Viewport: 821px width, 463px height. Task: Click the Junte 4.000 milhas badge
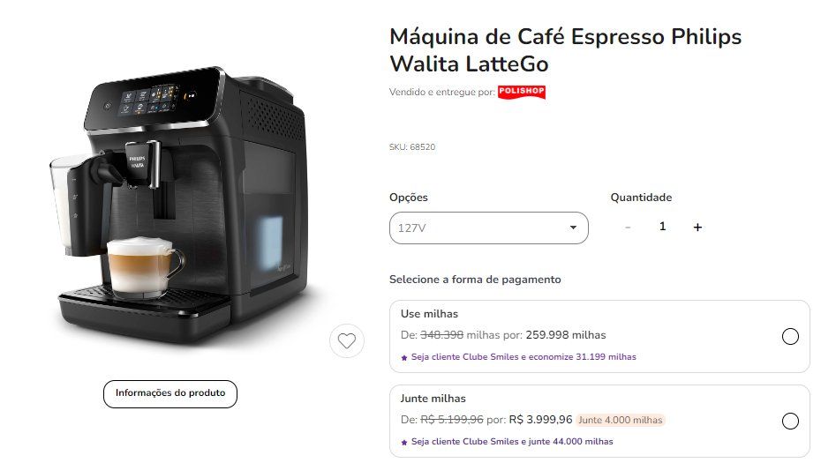pyautogui.click(x=621, y=420)
